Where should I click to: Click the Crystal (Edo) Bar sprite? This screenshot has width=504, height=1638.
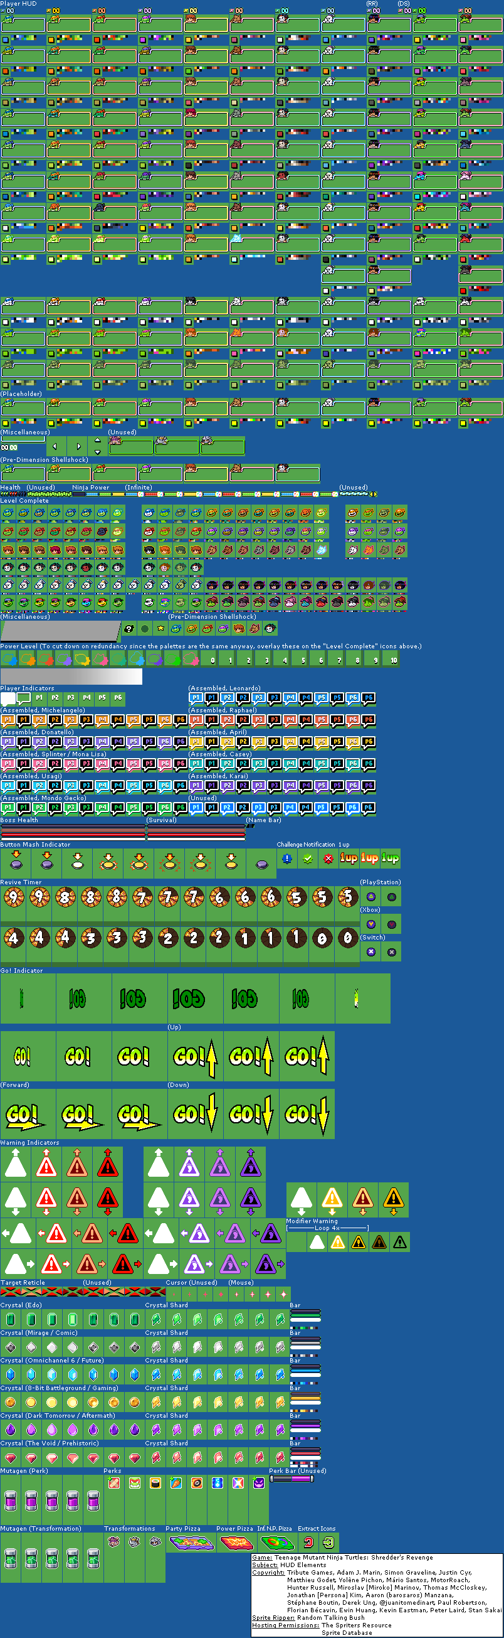(305, 1315)
